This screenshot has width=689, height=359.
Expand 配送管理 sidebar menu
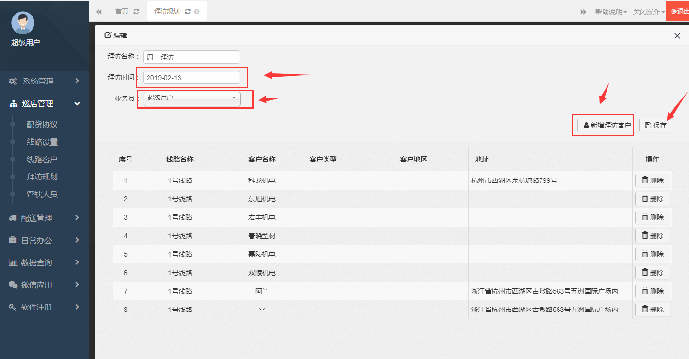pos(44,218)
